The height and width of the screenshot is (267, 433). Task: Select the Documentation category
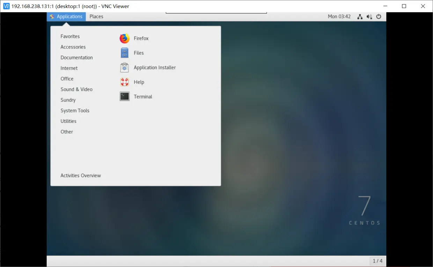click(76, 58)
